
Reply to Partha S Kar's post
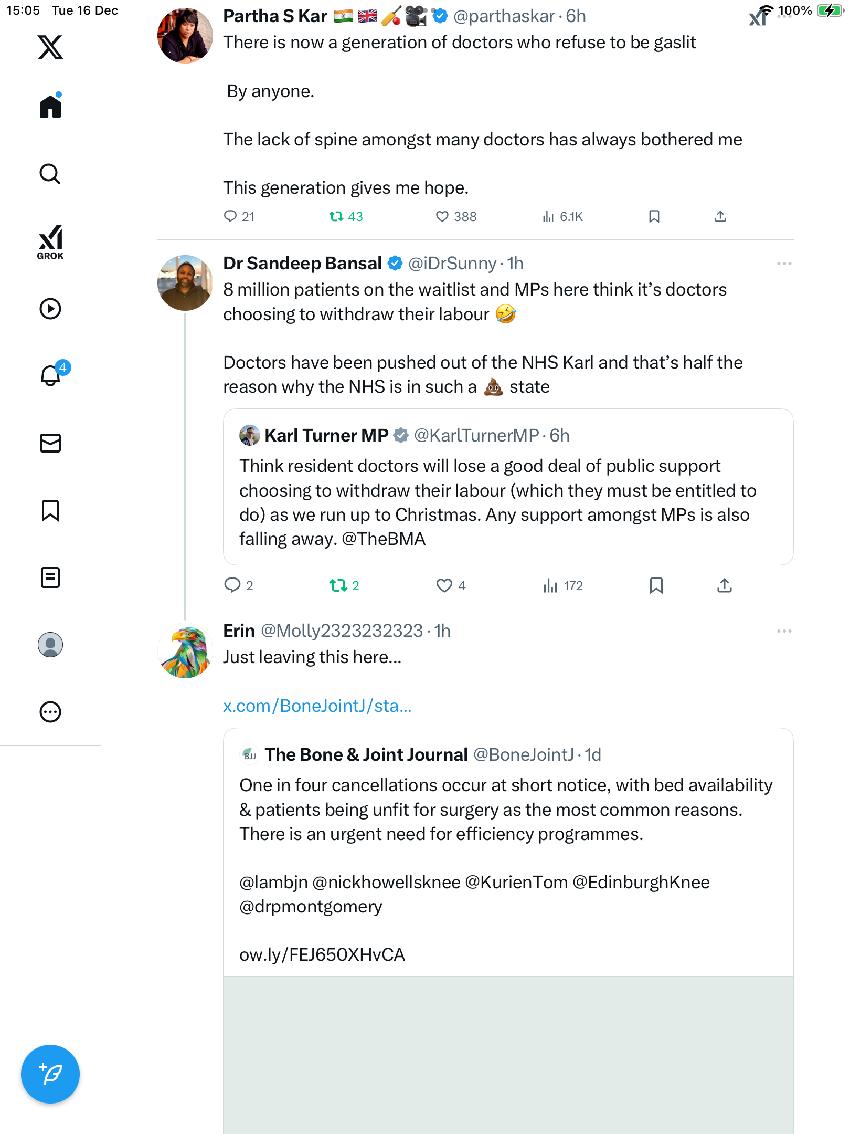click(230, 217)
